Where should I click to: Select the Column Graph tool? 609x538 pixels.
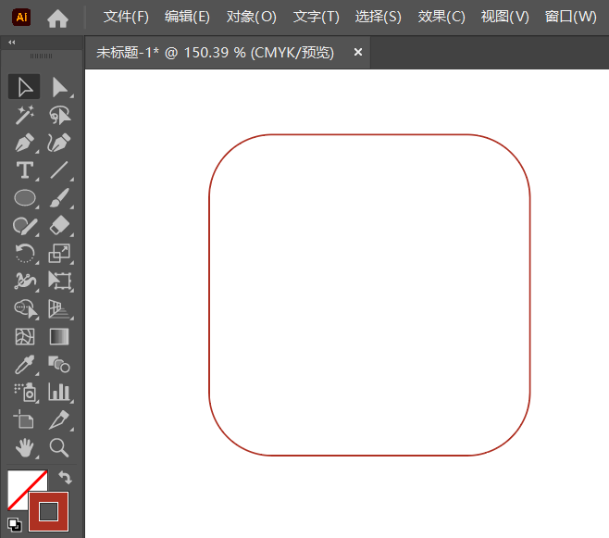[59, 392]
